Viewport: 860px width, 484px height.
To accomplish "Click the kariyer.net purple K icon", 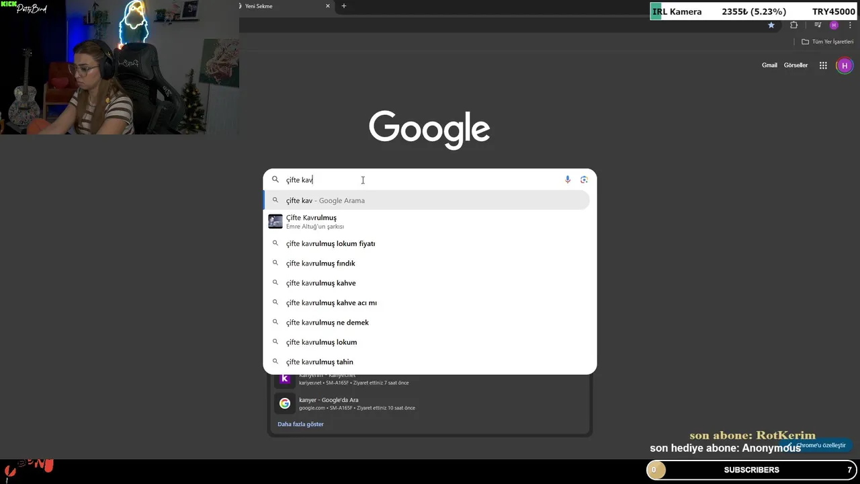I will tap(285, 379).
